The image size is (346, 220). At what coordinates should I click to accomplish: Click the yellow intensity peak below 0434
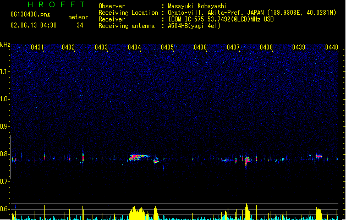pos(138,213)
